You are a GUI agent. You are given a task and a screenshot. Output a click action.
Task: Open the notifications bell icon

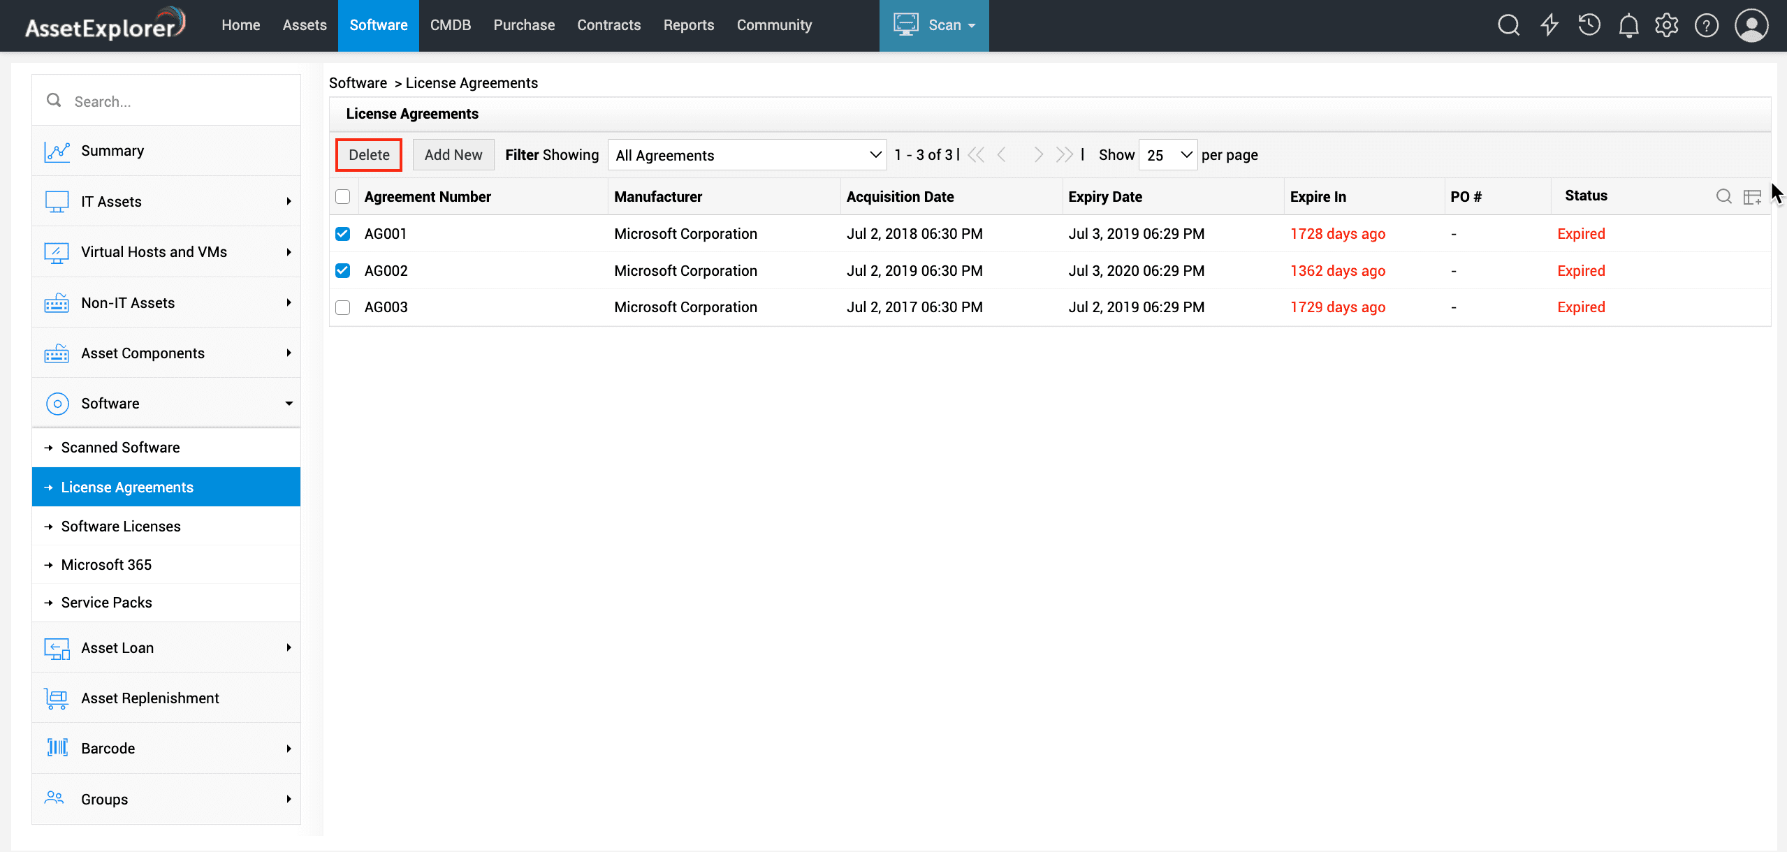coord(1628,26)
